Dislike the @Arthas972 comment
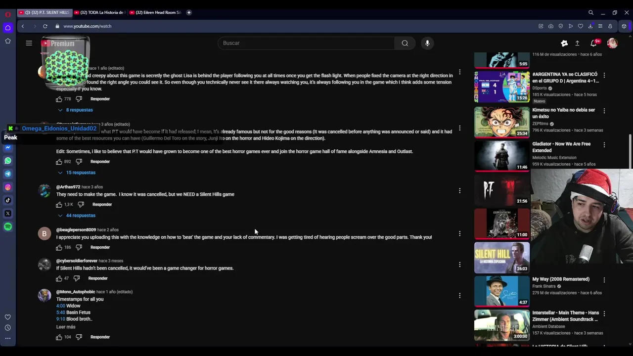The height and width of the screenshot is (356, 633). [81, 205]
